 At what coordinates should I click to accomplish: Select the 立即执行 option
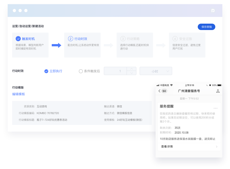click(46, 71)
